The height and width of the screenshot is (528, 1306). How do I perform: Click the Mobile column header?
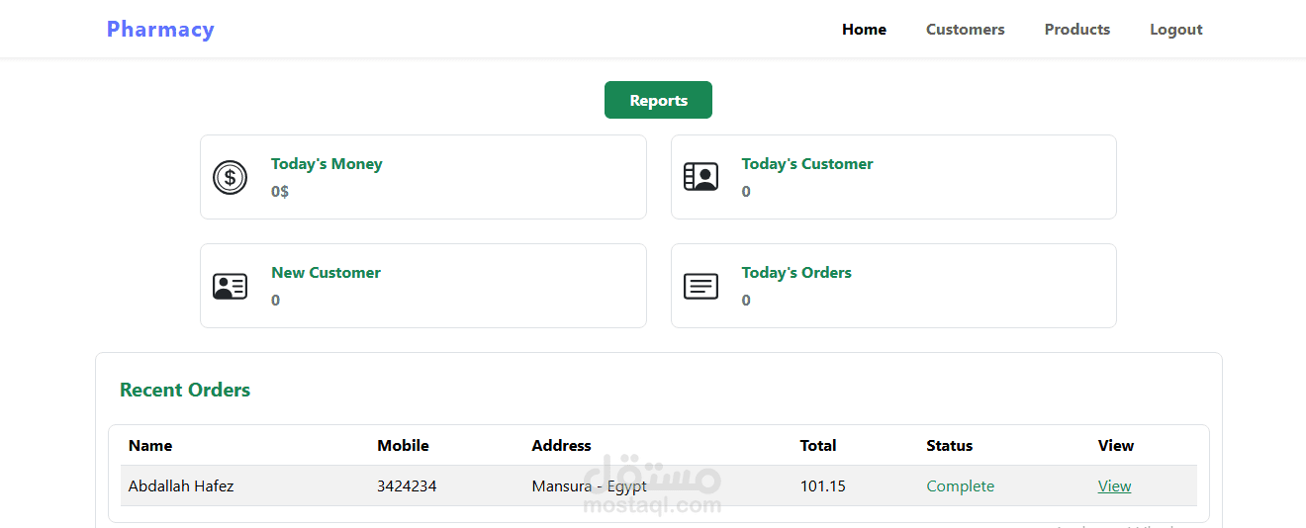click(403, 446)
